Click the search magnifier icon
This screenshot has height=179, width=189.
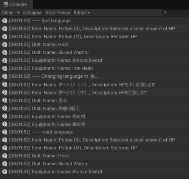(x=165, y=12)
